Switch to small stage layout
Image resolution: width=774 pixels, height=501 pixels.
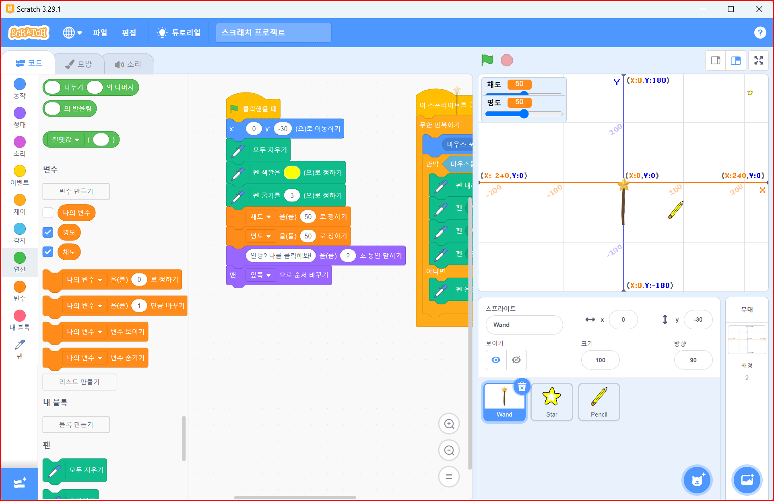tap(716, 60)
